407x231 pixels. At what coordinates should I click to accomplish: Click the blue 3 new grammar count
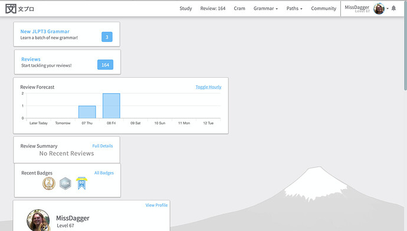107,37
